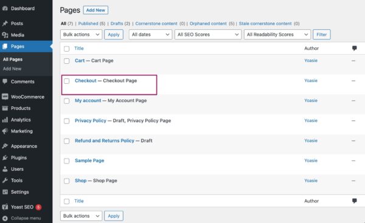Viewport: 365px width, 223px height.
Task: Click the Analytics bar chart icon
Action: pyautogui.click(x=5, y=120)
